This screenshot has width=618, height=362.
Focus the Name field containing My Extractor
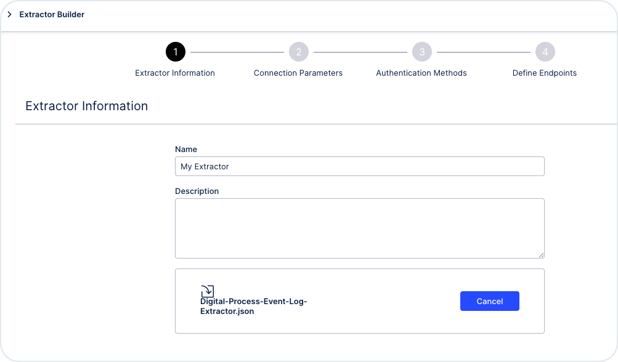[x=359, y=166]
